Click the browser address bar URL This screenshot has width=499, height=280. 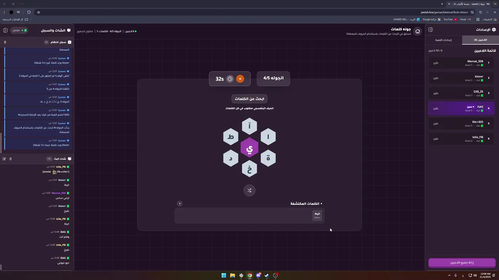(x=444, y=12)
